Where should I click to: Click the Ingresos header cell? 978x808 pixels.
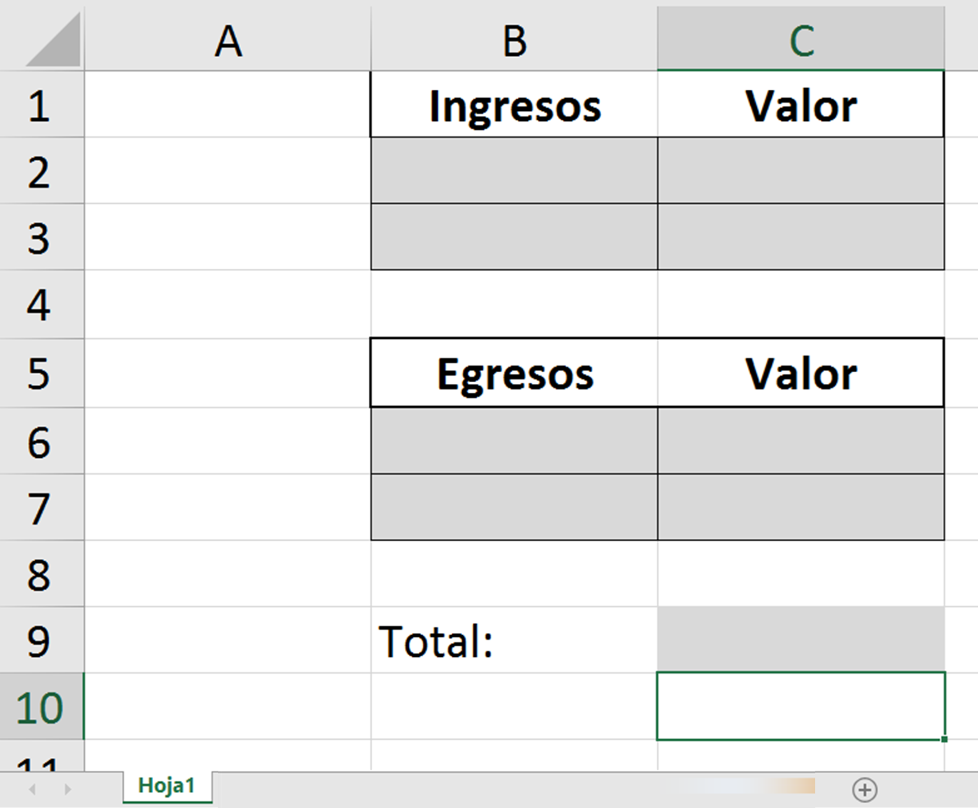[x=514, y=105]
